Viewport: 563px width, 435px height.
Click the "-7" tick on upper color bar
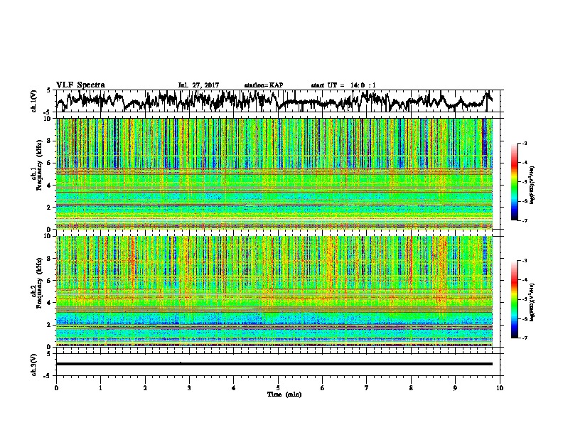pyautogui.click(x=525, y=220)
